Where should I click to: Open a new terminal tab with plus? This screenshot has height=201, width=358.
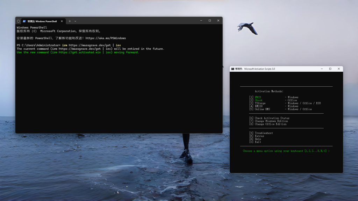coord(70,21)
